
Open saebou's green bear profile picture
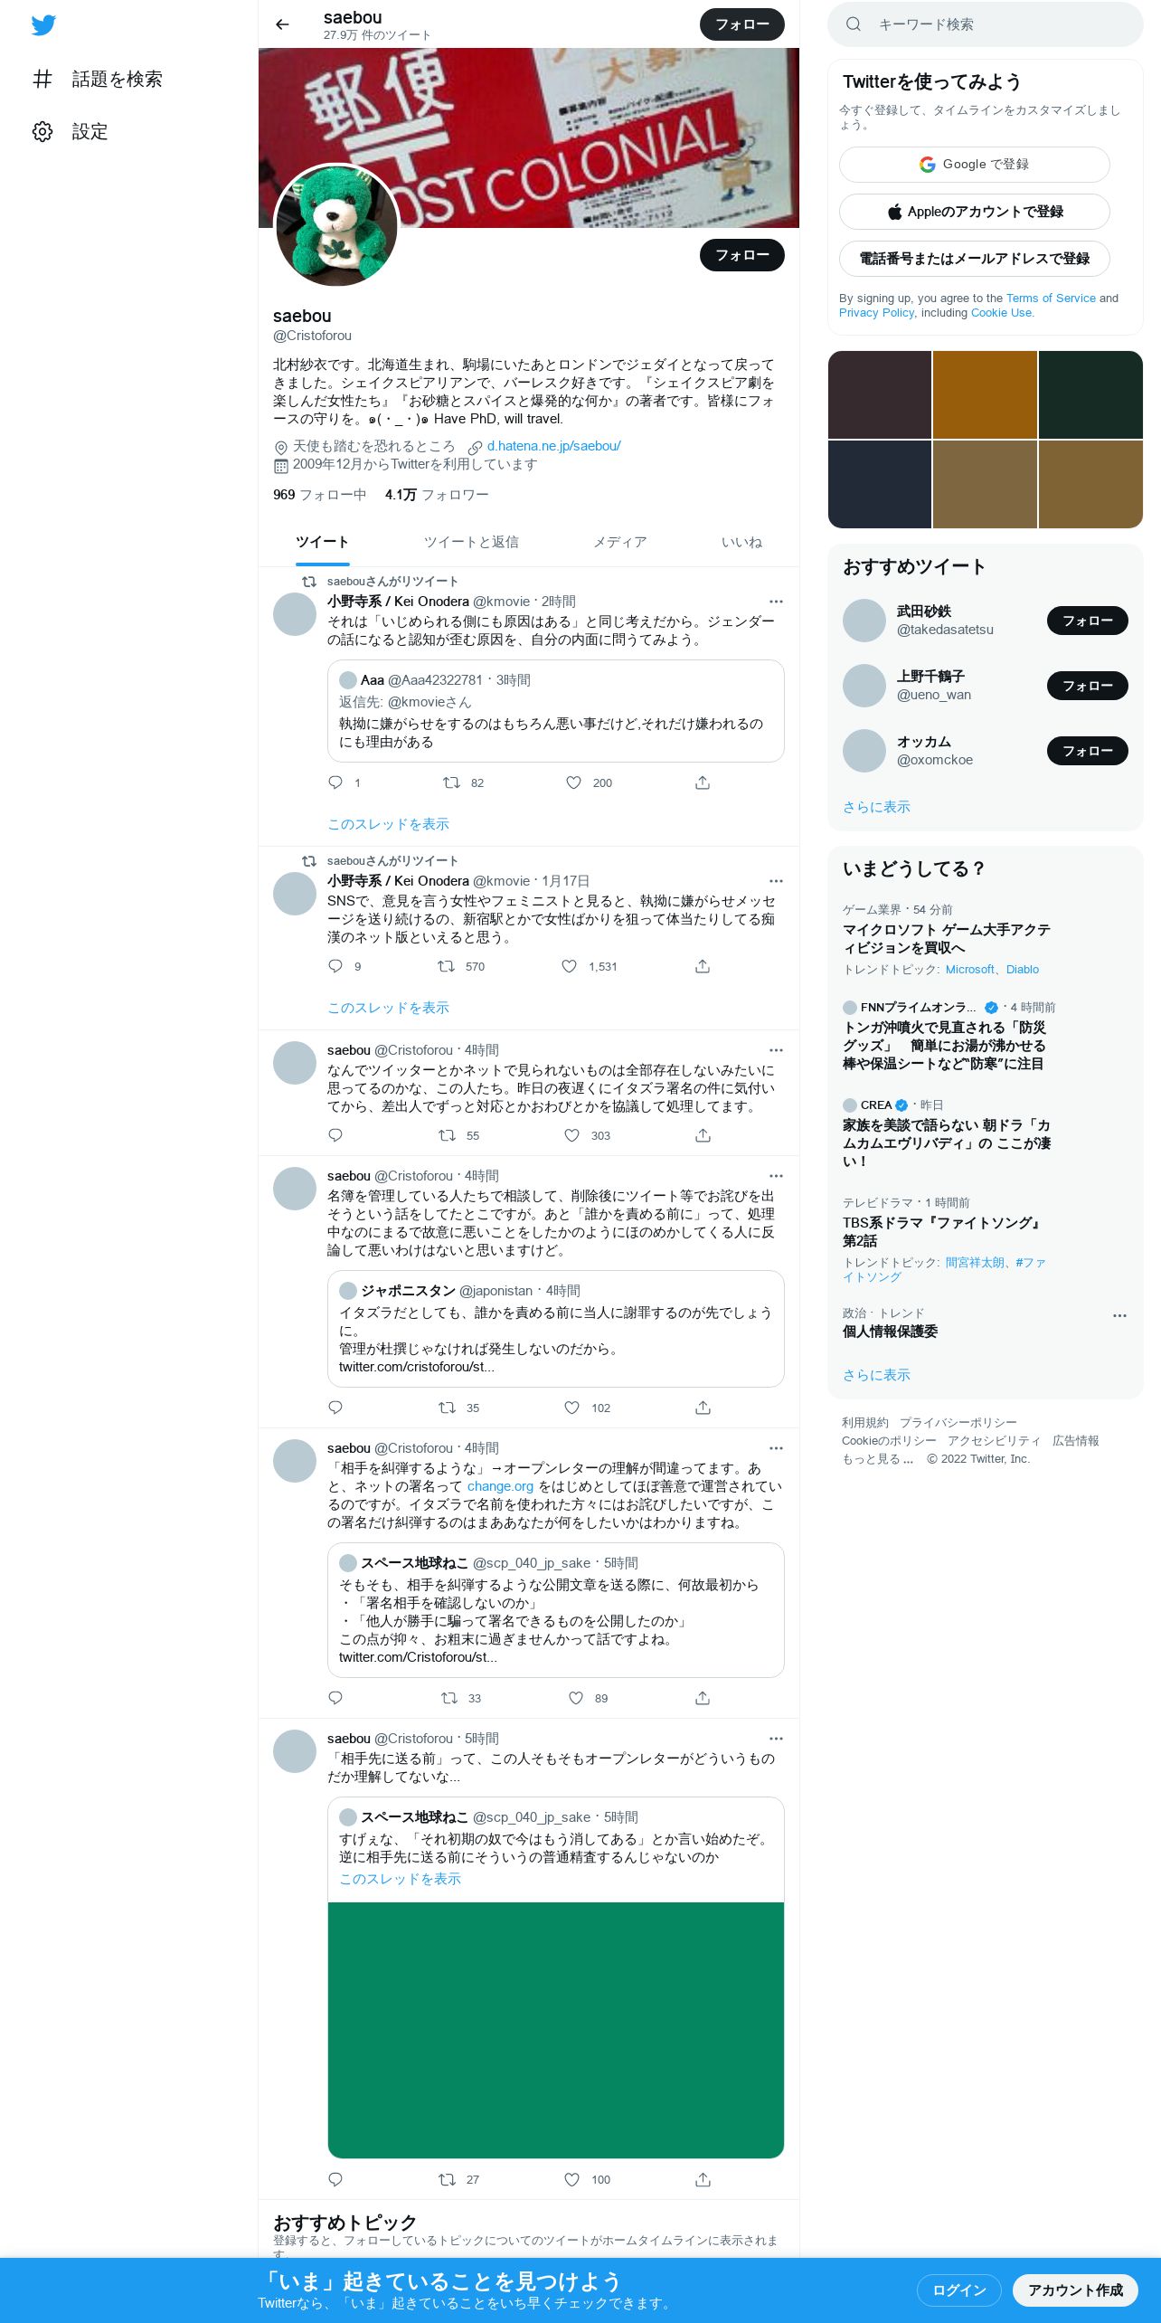point(336,226)
